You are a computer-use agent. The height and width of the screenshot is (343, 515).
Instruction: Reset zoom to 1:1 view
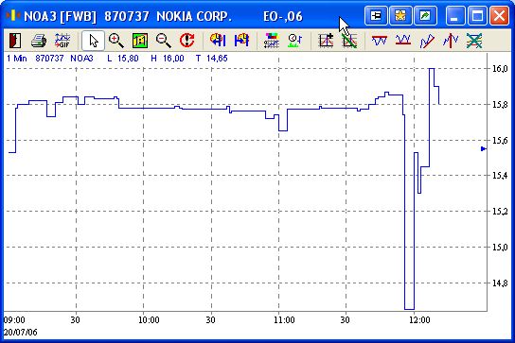(x=140, y=41)
